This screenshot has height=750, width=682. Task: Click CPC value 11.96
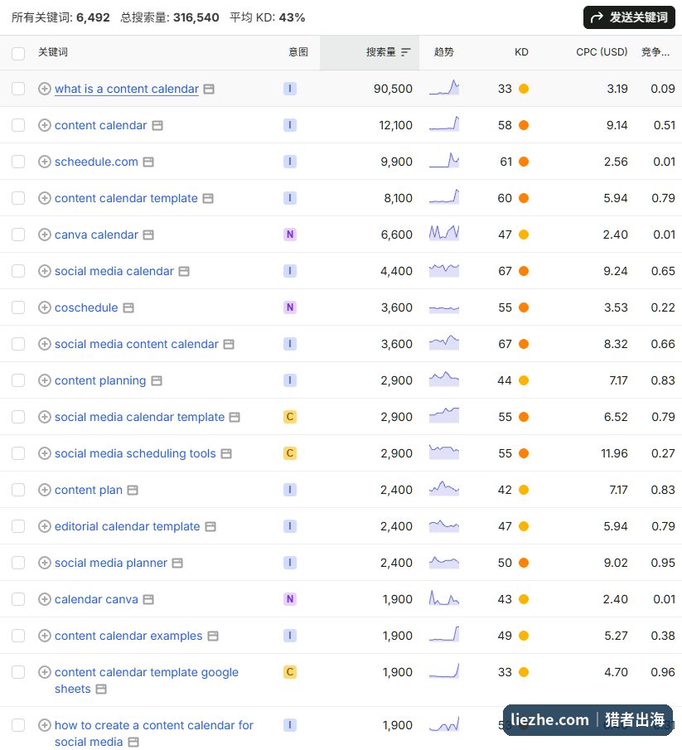point(614,453)
